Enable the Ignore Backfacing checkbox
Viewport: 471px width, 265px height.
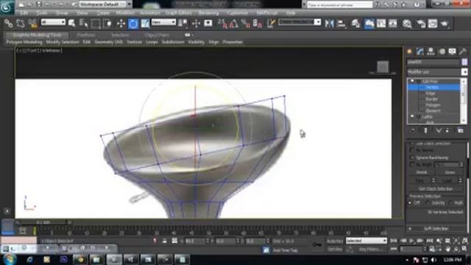412,157
